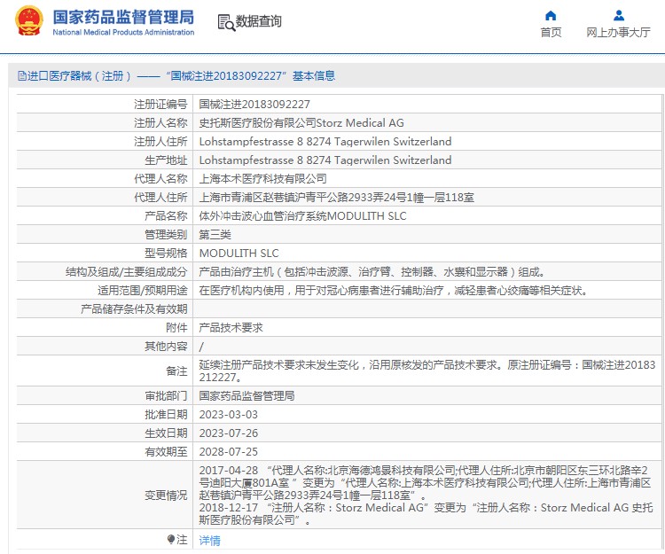Click the 在医疗机构内使用 intended use value
665x554 pixels.
click(393, 291)
